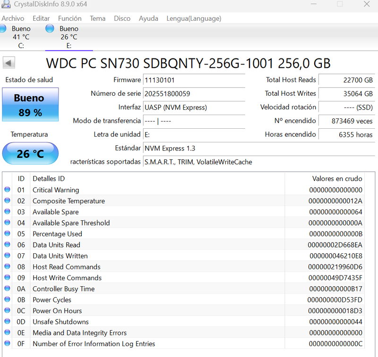The height and width of the screenshot is (357, 378).
Task: Click the status orb for Power On Hours
Action: tap(7, 310)
